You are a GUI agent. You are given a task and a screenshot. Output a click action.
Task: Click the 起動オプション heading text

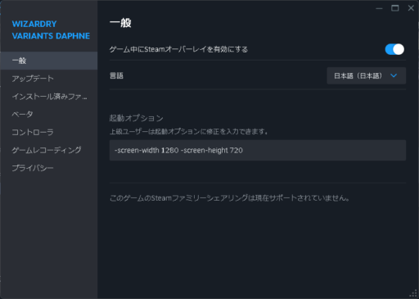point(136,118)
